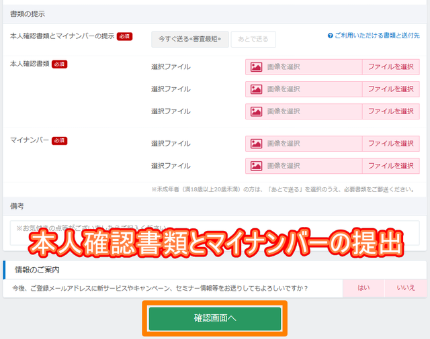This screenshot has width=430, height=339.
Task: Click the green 確認画面へ button
Action: tap(215, 318)
